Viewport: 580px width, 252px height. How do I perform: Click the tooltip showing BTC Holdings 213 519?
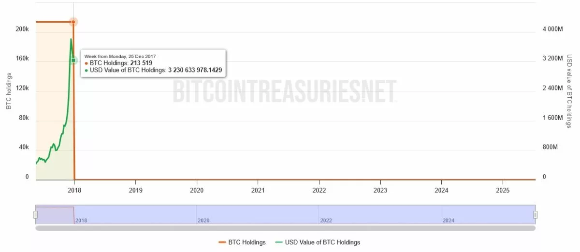pos(153,63)
